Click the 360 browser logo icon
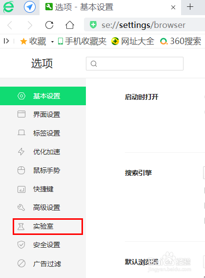The height and width of the screenshot is (278, 205). point(8,7)
